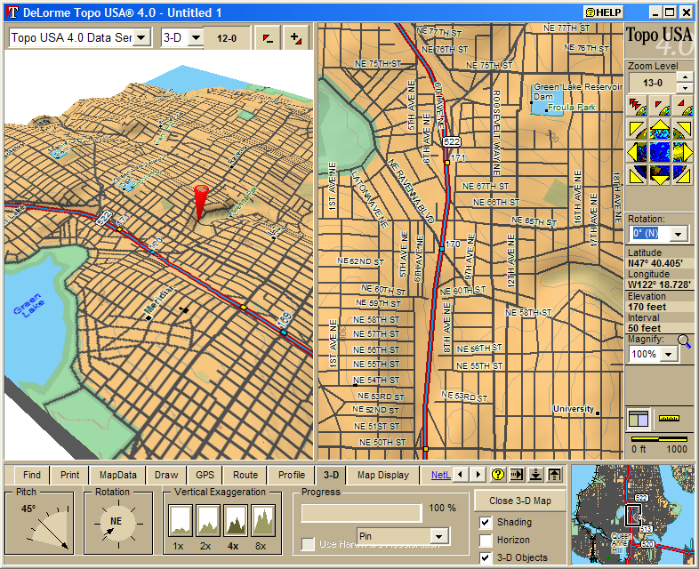Screen dimensions: 699x569
Task: Zoom out three levels with triple-arrow icon
Action: pyautogui.click(x=638, y=106)
